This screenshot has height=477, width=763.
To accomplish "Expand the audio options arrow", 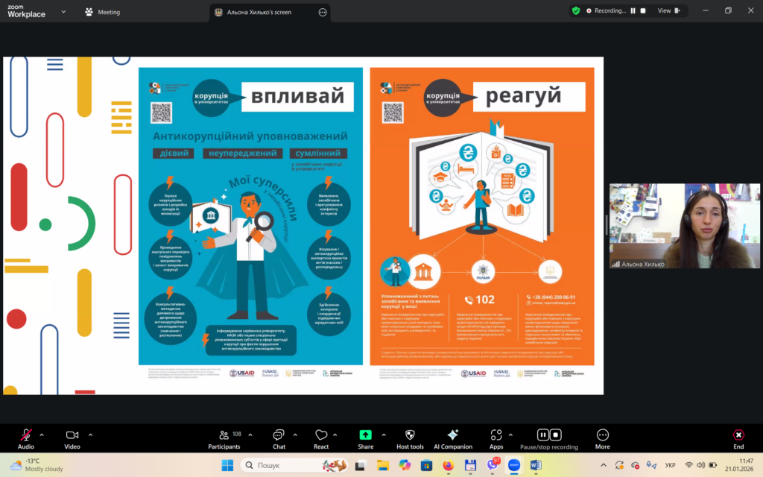I will pyautogui.click(x=42, y=435).
